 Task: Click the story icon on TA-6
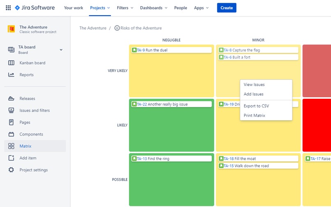point(221,57)
